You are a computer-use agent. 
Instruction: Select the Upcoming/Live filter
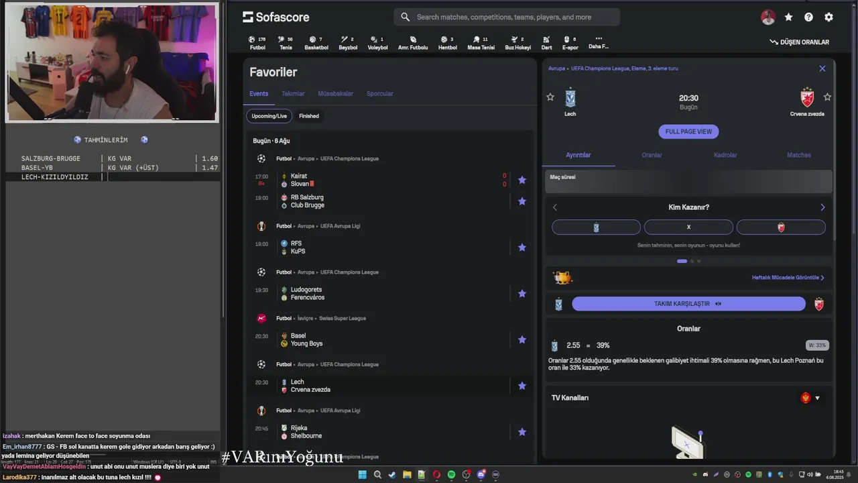269,116
